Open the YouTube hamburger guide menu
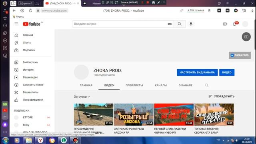Image resolution: width=256 pixels, height=144 pixels. click(x=16, y=24)
